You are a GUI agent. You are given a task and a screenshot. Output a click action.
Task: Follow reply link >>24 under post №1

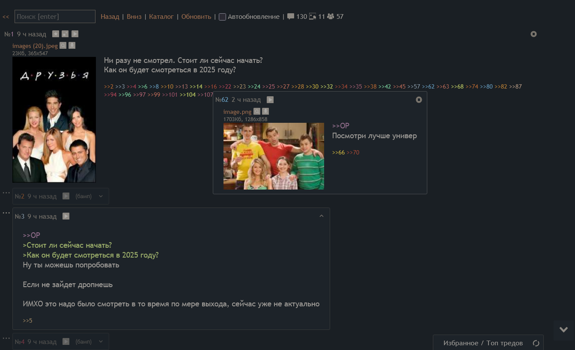click(x=254, y=86)
